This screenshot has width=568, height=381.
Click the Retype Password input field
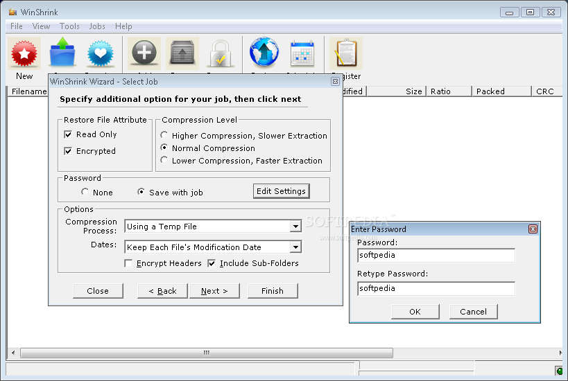436,288
